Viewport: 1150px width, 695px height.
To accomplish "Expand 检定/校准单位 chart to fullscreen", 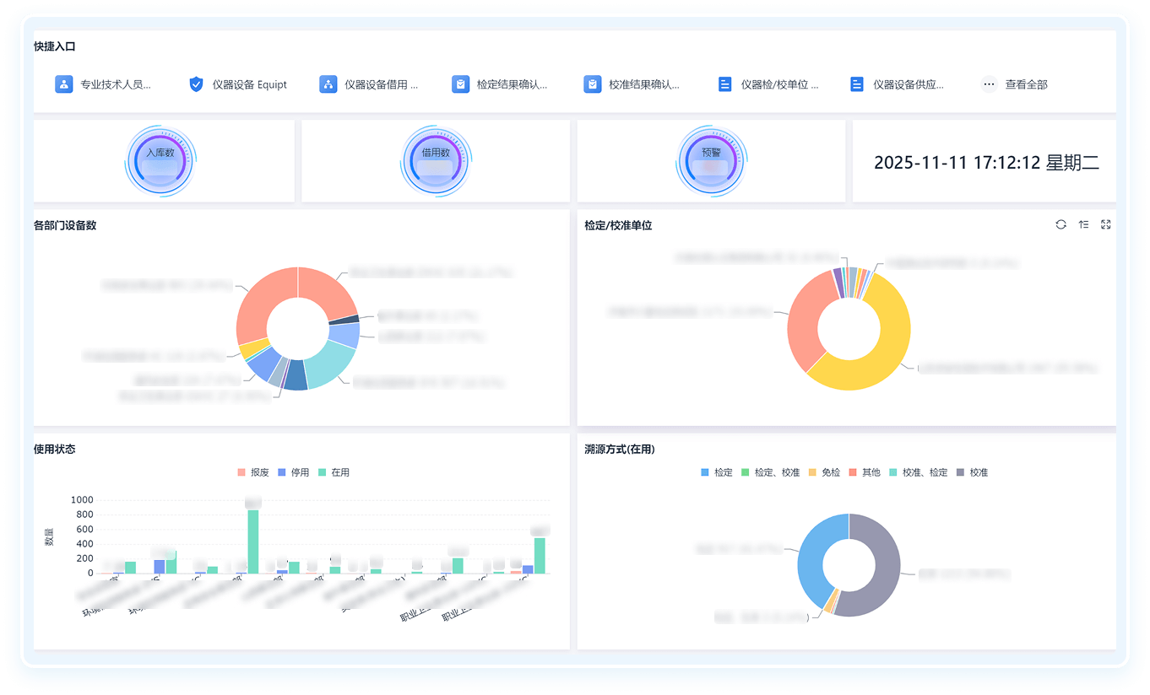I will coord(1106,224).
